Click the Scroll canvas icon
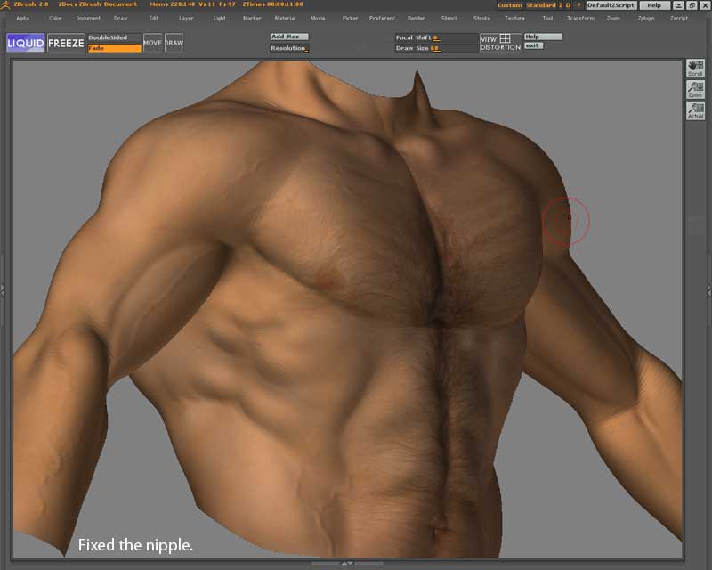712x570 pixels. [695, 69]
